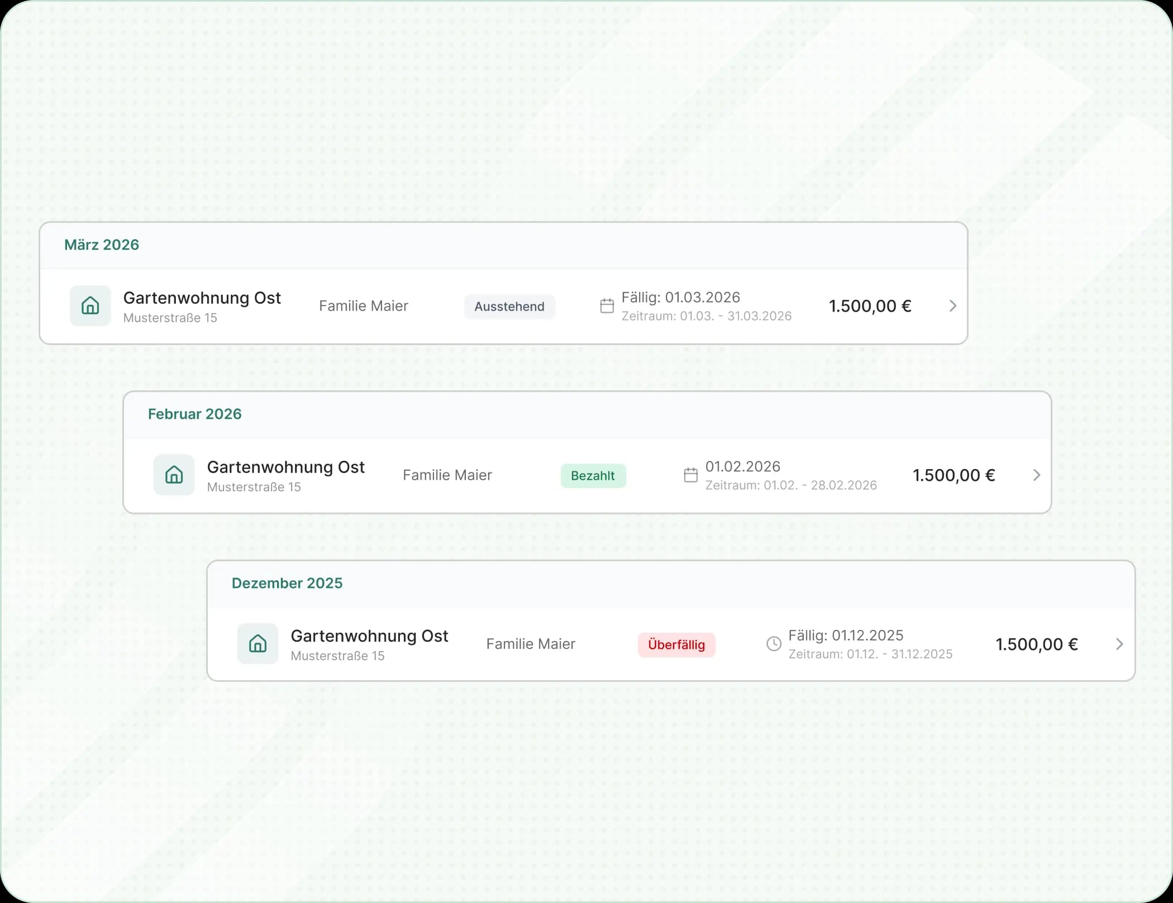Click 1.500,00 € amount in März 2026 row

[870, 306]
